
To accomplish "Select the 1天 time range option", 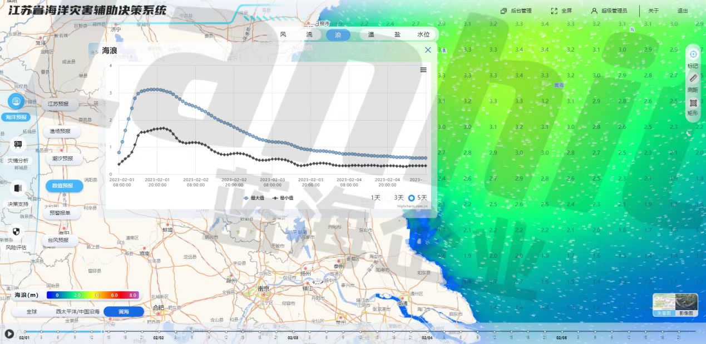I will [x=376, y=197].
